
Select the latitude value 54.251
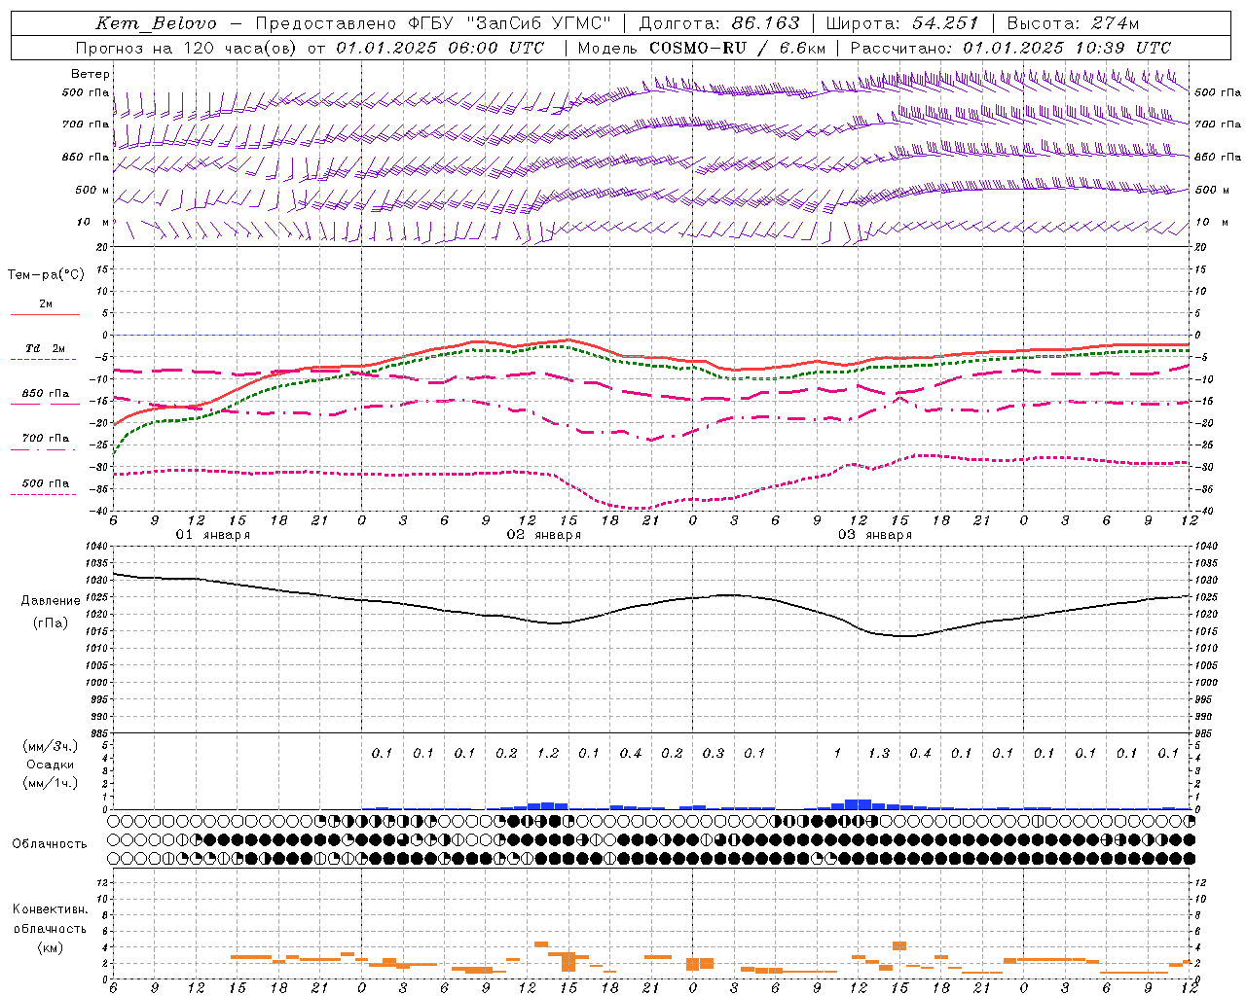click(945, 23)
